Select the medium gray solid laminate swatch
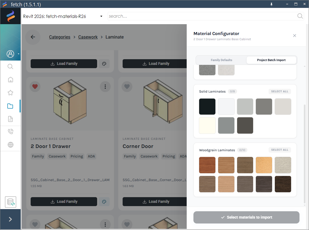309x230 pixels. (264, 106)
